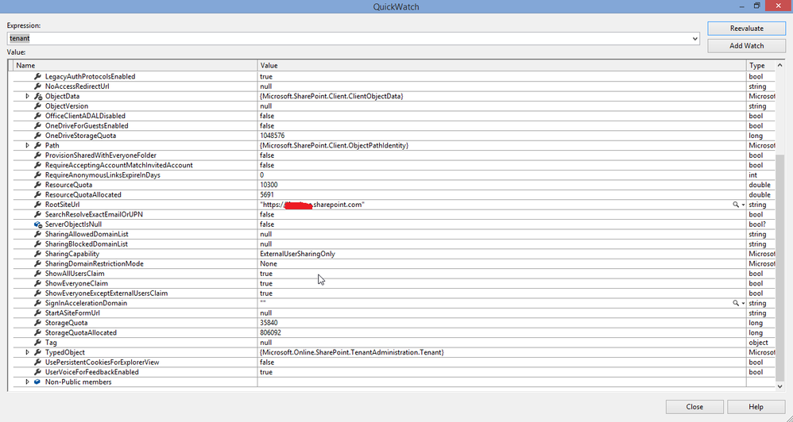Open the Expression history dropdown
The image size is (793, 422).
click(x=695, y=38)
